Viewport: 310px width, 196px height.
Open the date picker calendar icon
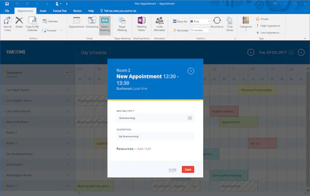click(291, 52)
